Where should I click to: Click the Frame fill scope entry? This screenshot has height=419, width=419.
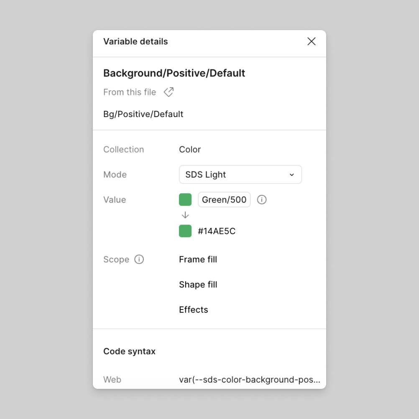point(198,259)
